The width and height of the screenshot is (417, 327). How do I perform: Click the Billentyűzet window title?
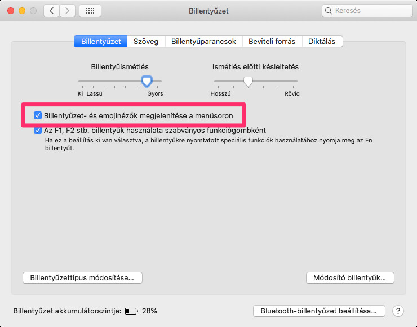pos(208,11)
